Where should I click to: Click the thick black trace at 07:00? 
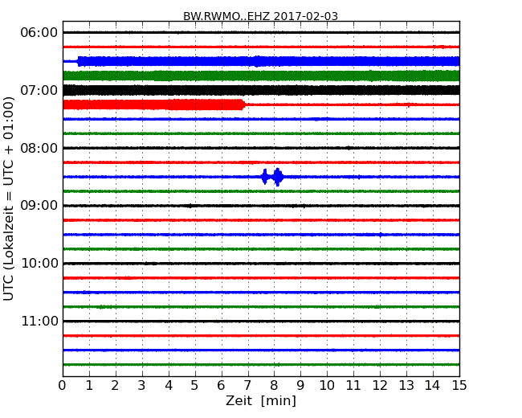pos(261,90)
